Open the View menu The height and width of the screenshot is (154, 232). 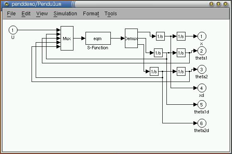[42, 14]
